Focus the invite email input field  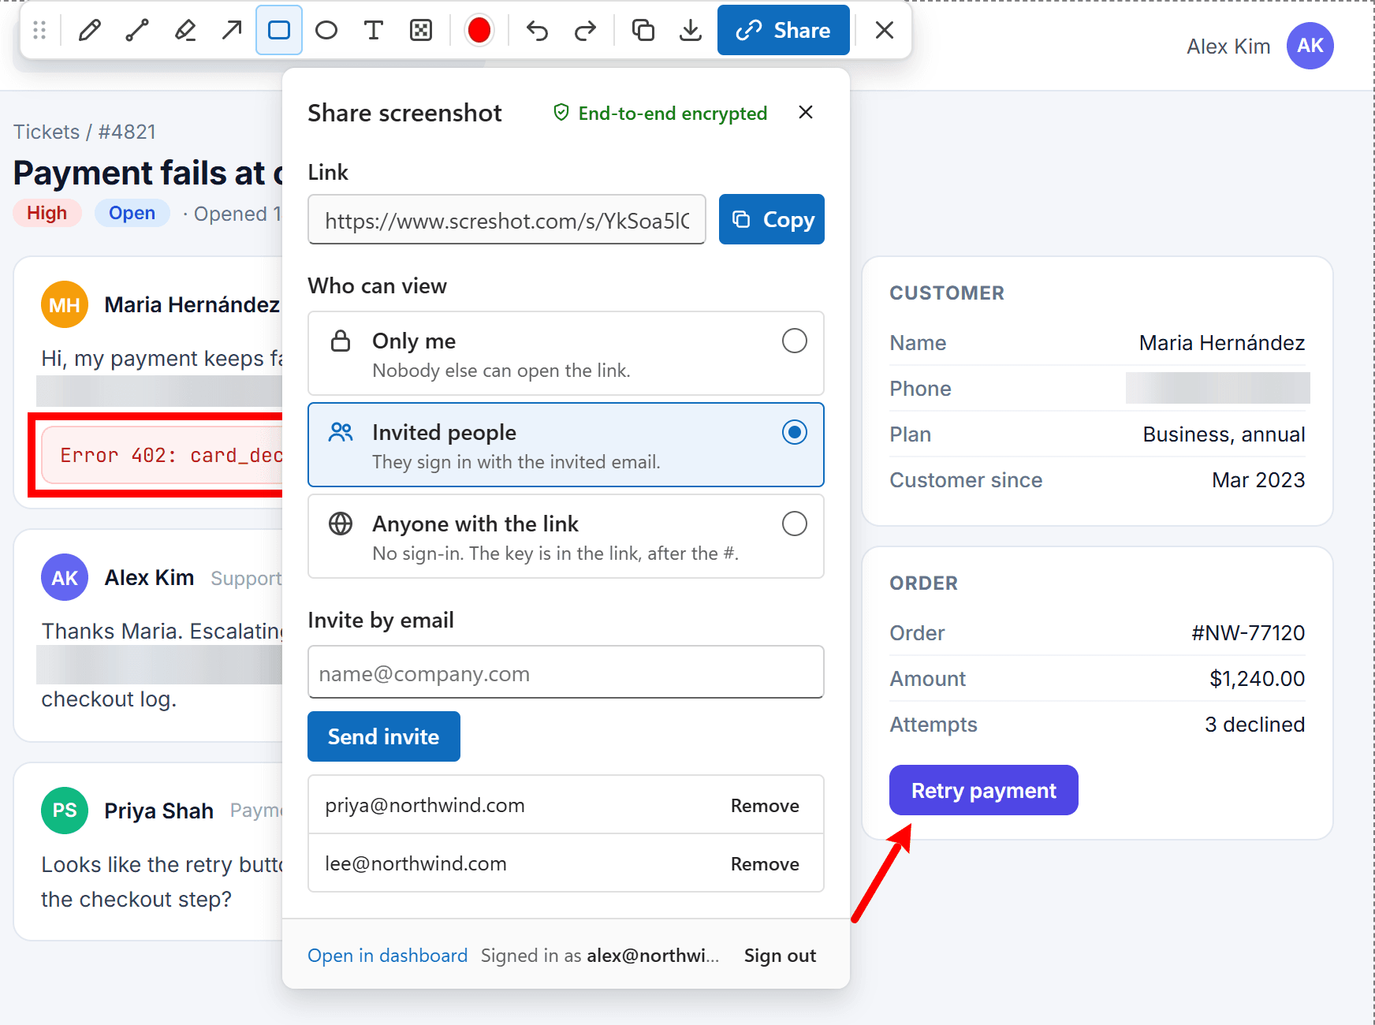click(566, 673)
